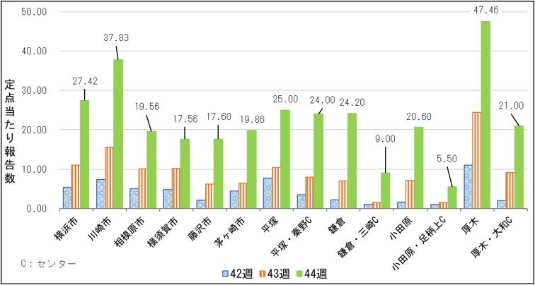
Task: Select the 川崎市 green 44週 bar
Action: [x=117, y=133]
